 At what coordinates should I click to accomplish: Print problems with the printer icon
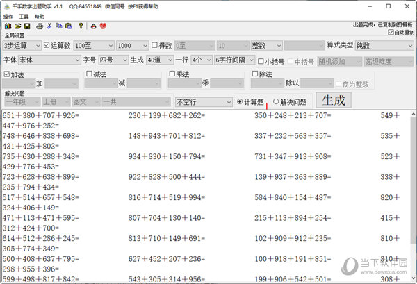[x=40, y=26]
